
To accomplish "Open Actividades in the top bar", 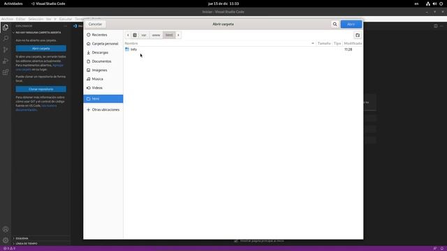I will (x=13, y=3).
